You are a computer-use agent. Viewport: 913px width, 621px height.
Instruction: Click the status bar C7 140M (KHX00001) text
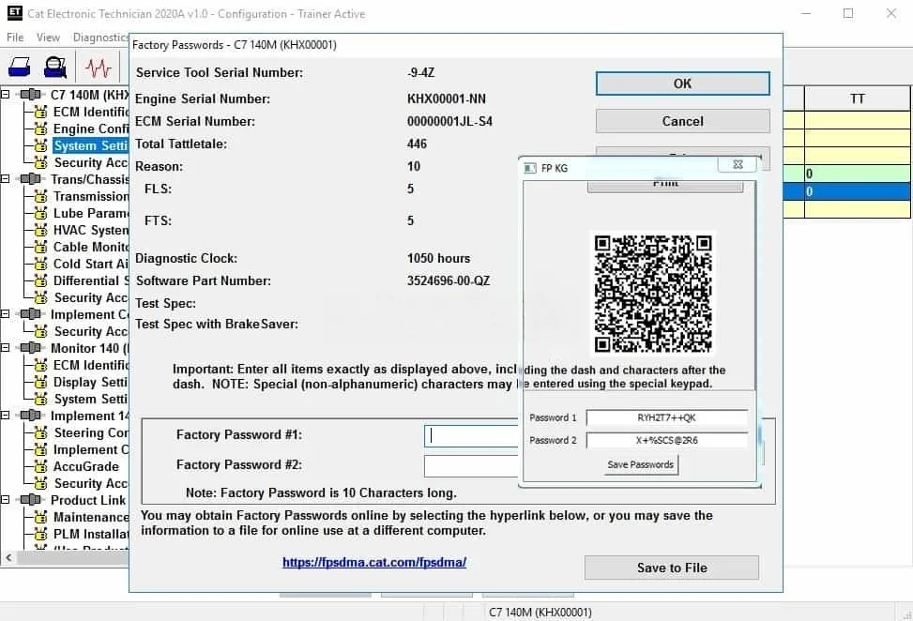540,613
